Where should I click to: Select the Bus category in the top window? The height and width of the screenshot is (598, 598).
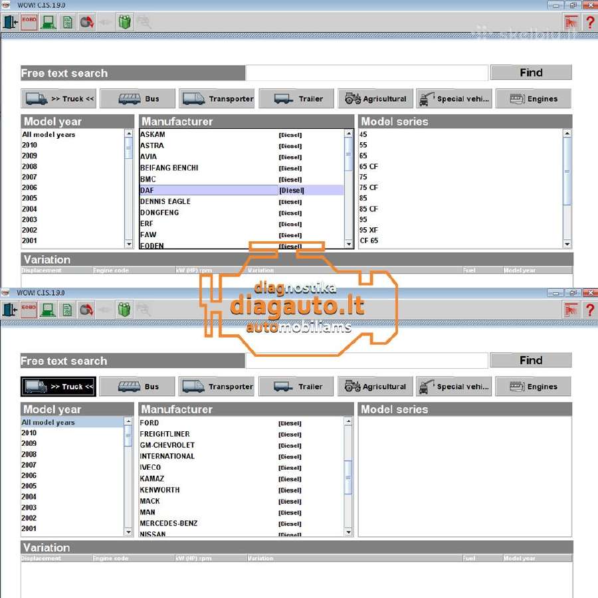138,99
